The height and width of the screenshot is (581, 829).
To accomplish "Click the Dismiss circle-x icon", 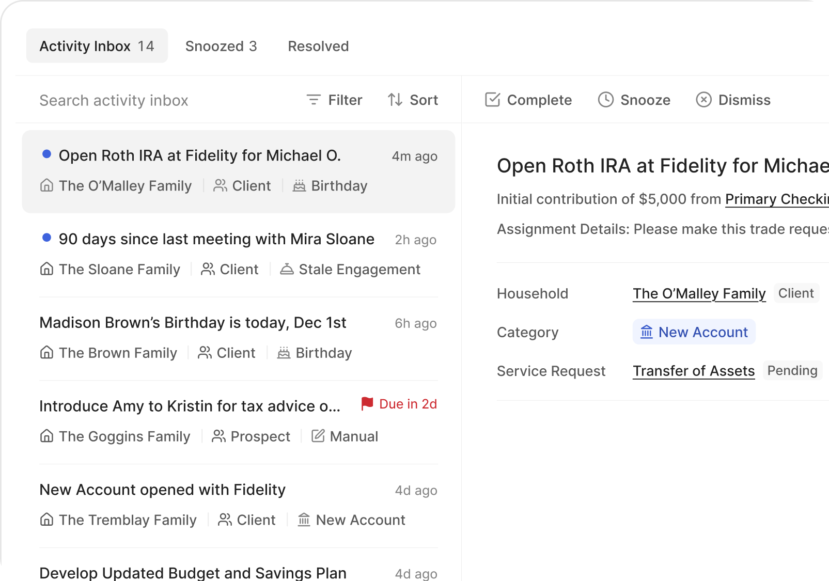I will 704,100.
